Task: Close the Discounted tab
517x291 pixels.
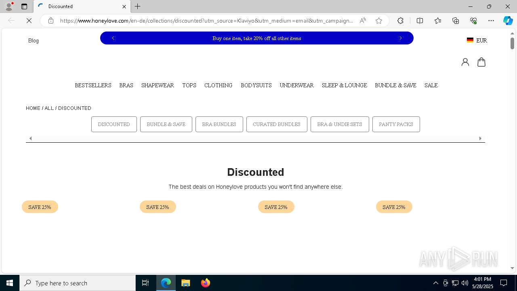Action: [x=124, y=6]
